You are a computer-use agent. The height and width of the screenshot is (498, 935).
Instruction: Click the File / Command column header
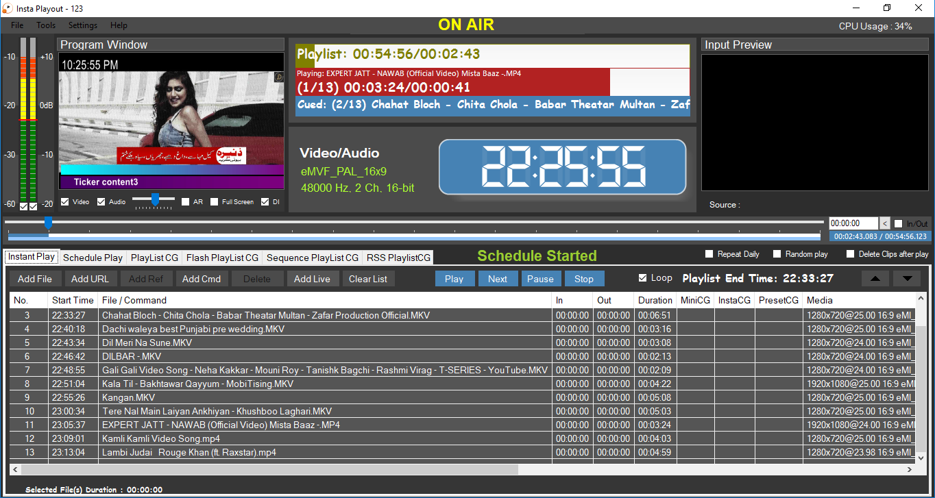click(325, 300)
